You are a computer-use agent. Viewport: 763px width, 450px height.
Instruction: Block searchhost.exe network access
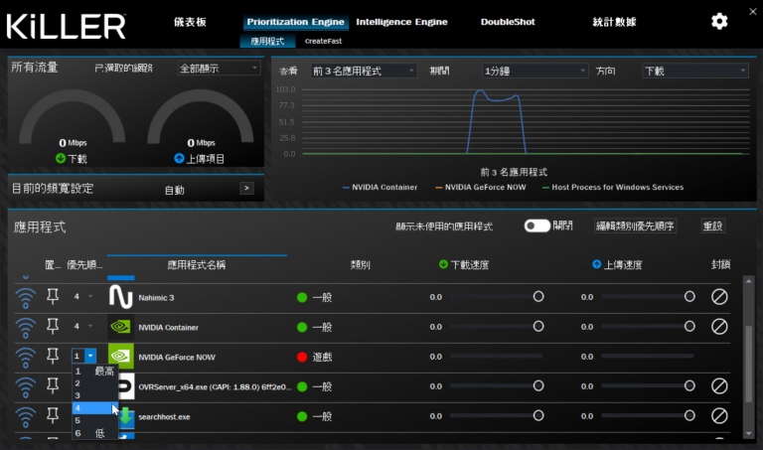(719, 416)
